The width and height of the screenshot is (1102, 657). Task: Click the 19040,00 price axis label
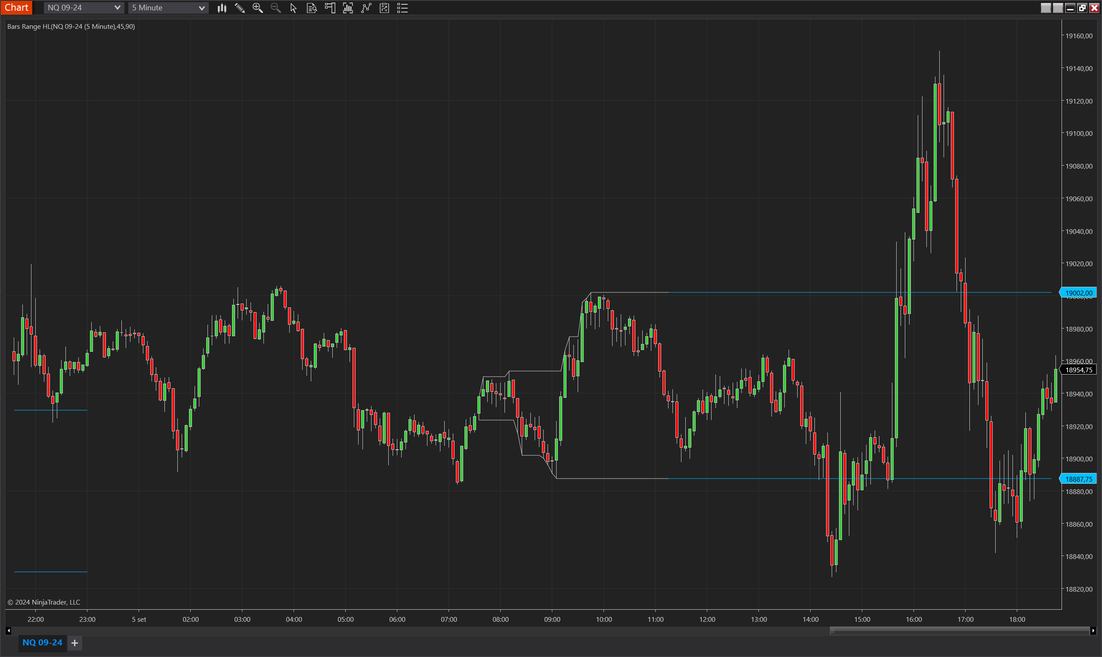tap(1078, 231)
